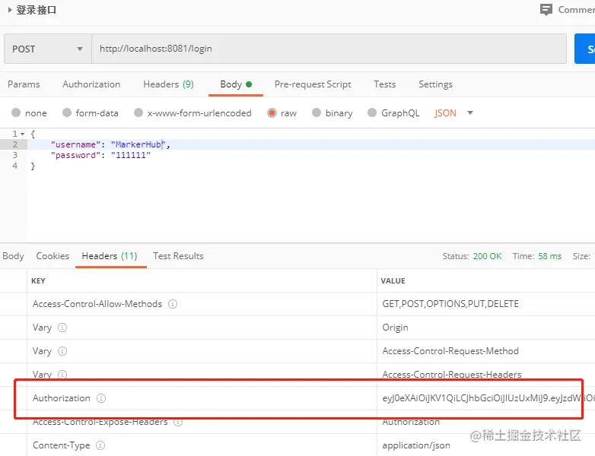Click info icon beside Access-Control-Allow-Methods
Screen dimensions: 595x456
tap(173, 304)
